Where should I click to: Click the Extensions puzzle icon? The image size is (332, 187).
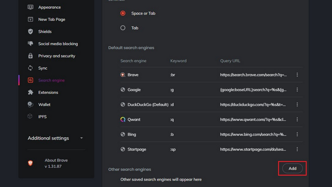tap(30, 92)
